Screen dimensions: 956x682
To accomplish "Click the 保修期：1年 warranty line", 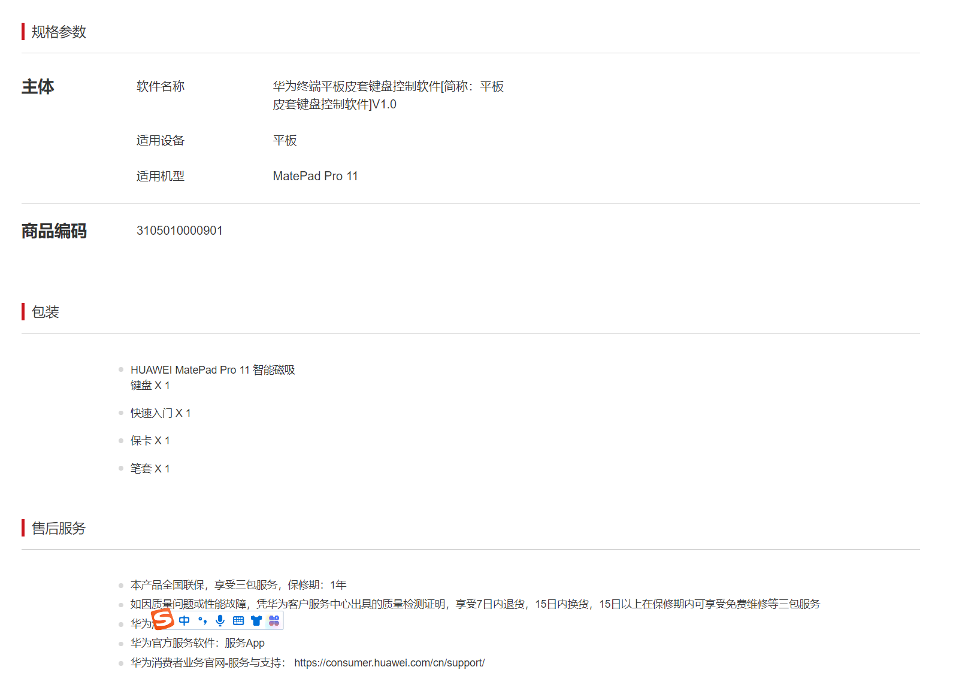I will (x=238, y=585).
